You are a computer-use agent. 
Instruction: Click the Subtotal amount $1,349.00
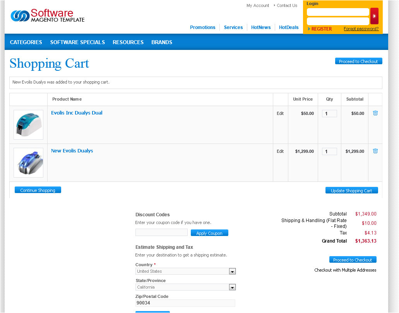366,214
